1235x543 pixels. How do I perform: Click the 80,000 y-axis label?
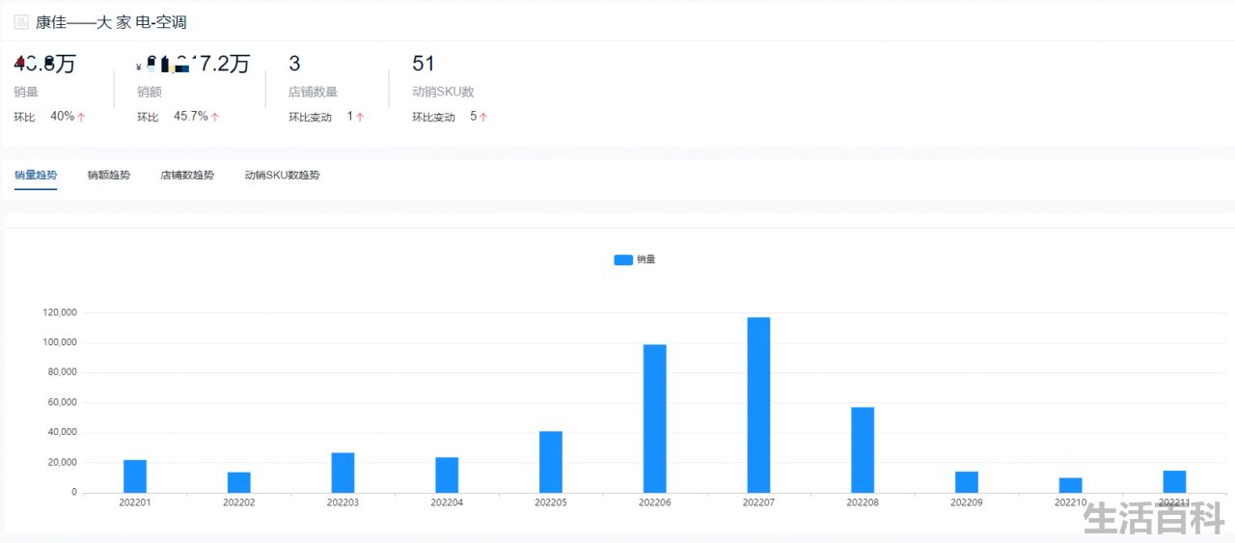(62, 372)
